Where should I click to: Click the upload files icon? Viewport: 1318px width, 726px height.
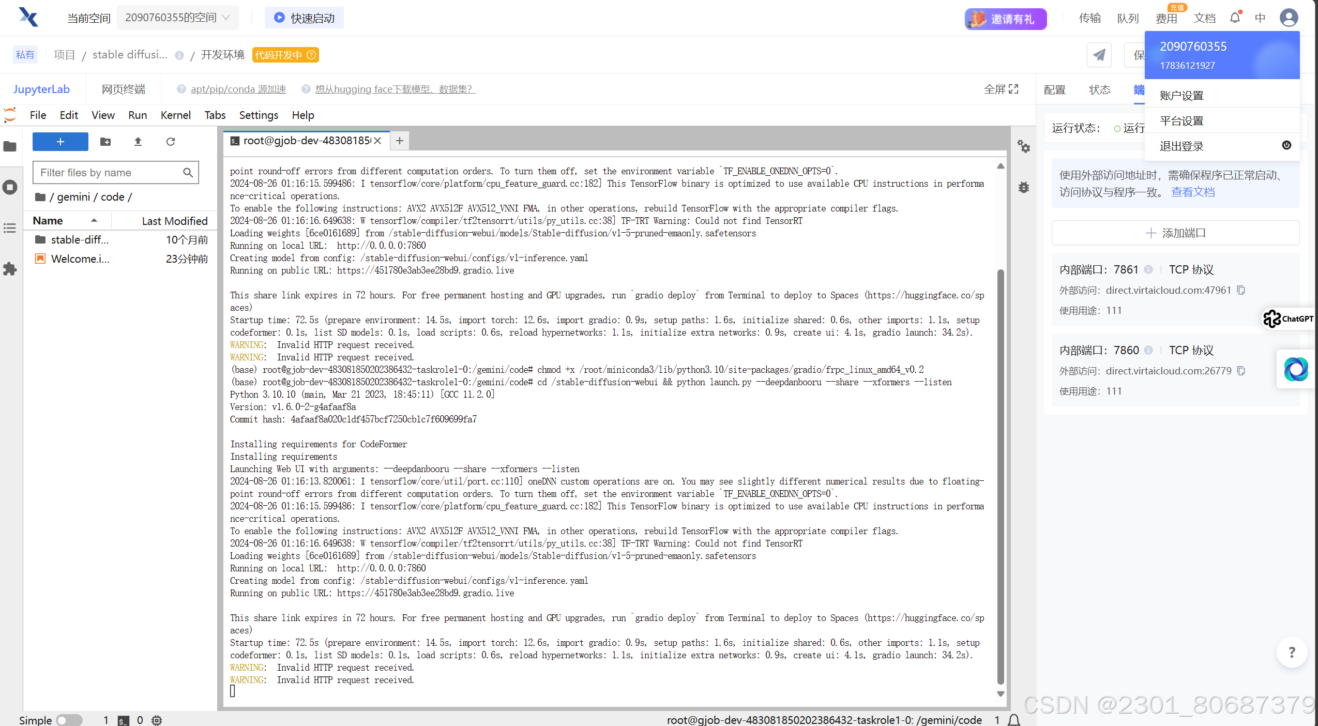click(138, 142)
